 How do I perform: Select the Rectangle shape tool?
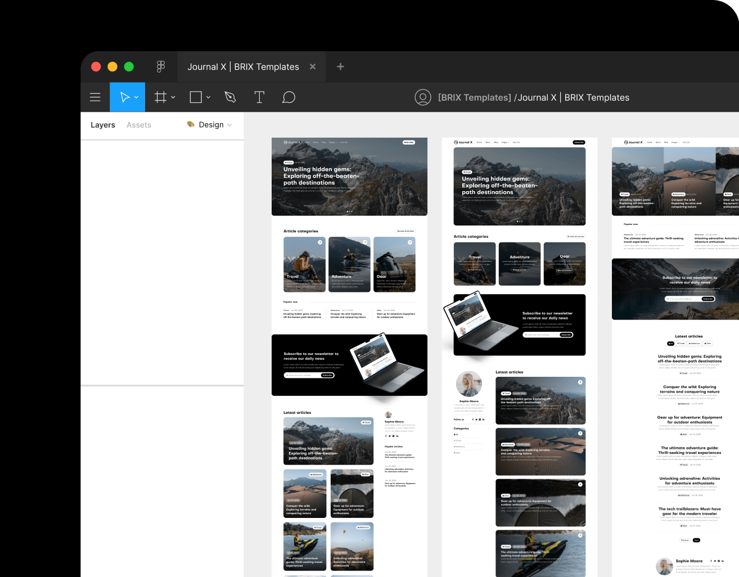(x=196, y=97)
